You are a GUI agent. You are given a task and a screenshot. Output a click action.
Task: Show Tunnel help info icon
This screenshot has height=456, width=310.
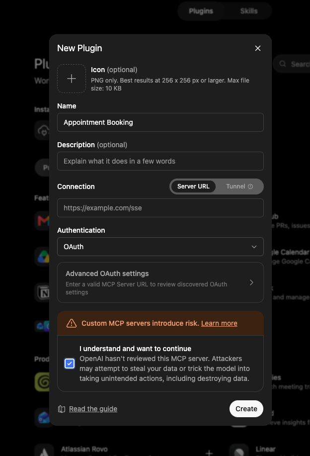(x=250, y=186)
